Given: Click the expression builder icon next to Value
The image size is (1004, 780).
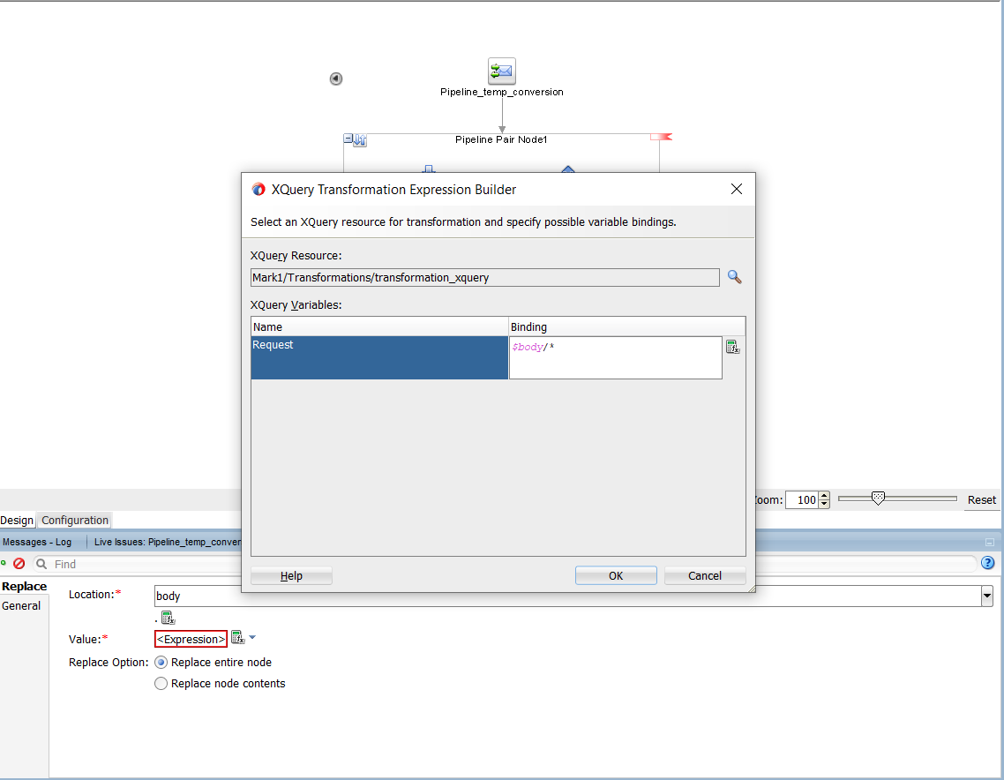Looking at the screenshot, I should 237,638.
